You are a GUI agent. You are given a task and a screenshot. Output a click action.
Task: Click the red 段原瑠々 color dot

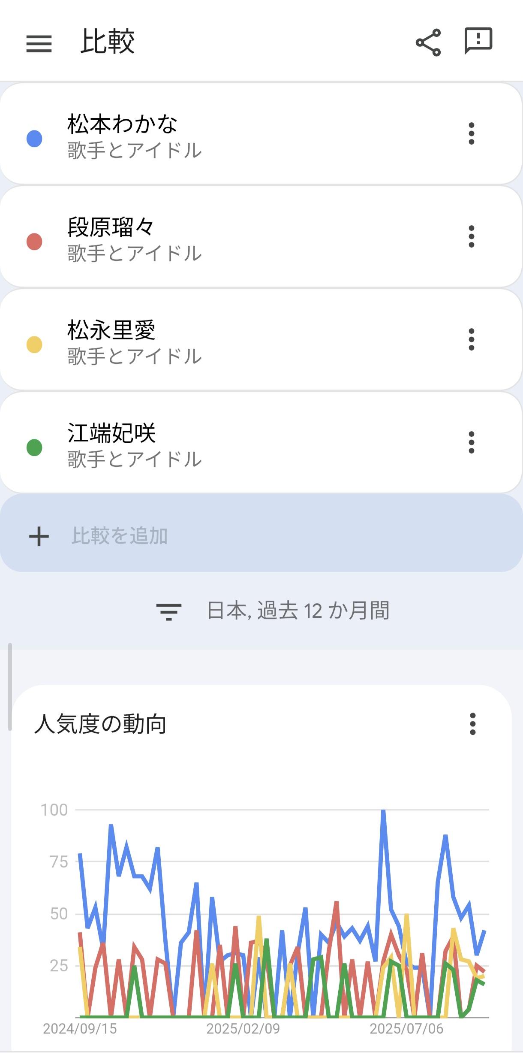34,242
